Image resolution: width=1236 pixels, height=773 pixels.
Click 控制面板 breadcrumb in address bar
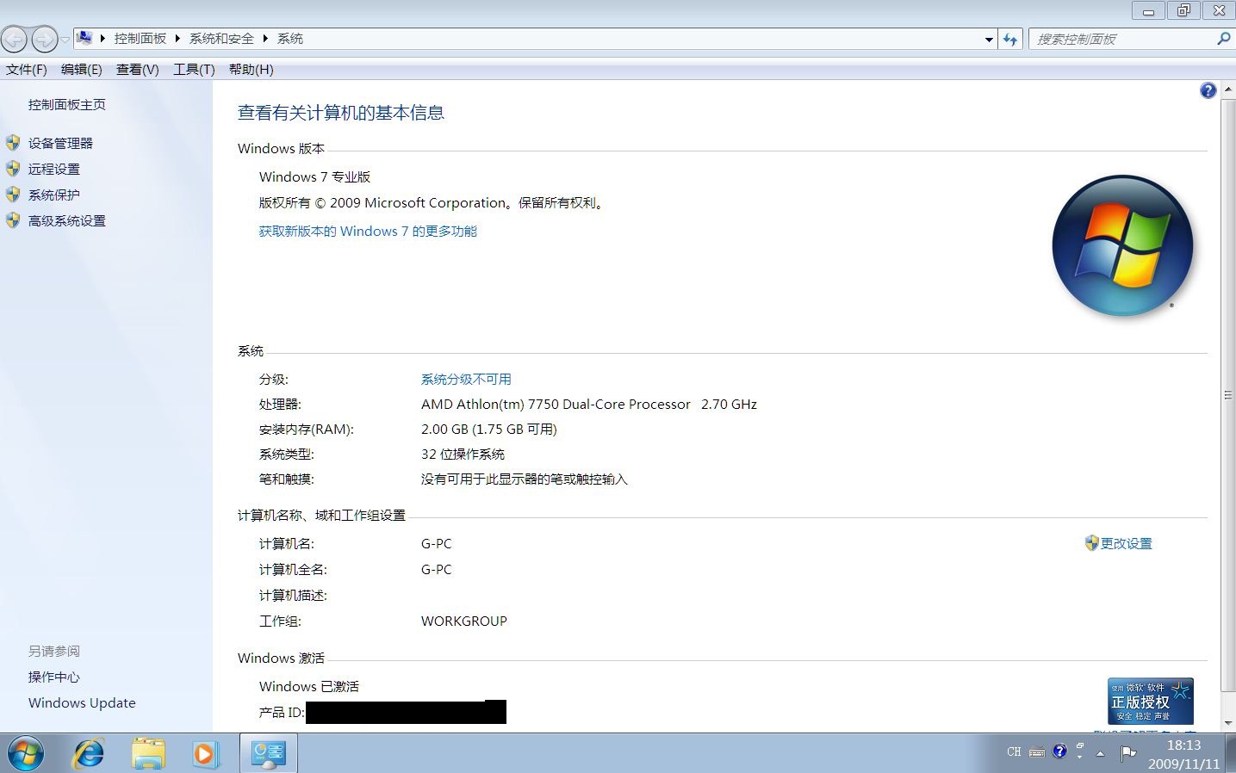pos(140,39)
